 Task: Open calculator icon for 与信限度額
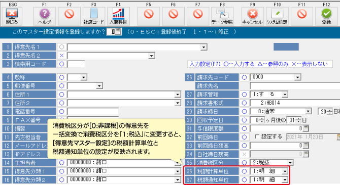305,129
